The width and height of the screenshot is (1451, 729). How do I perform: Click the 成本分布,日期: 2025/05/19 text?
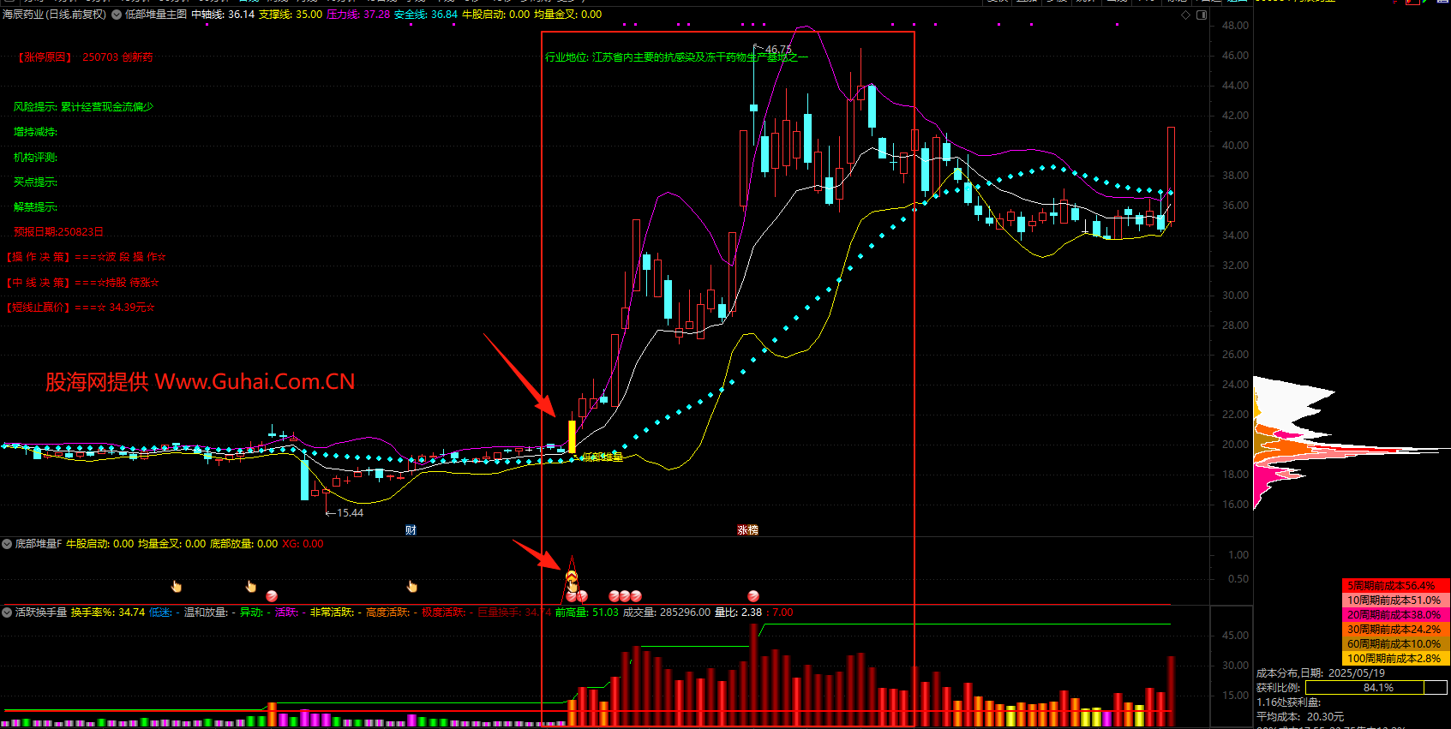tap(1321, 673)
